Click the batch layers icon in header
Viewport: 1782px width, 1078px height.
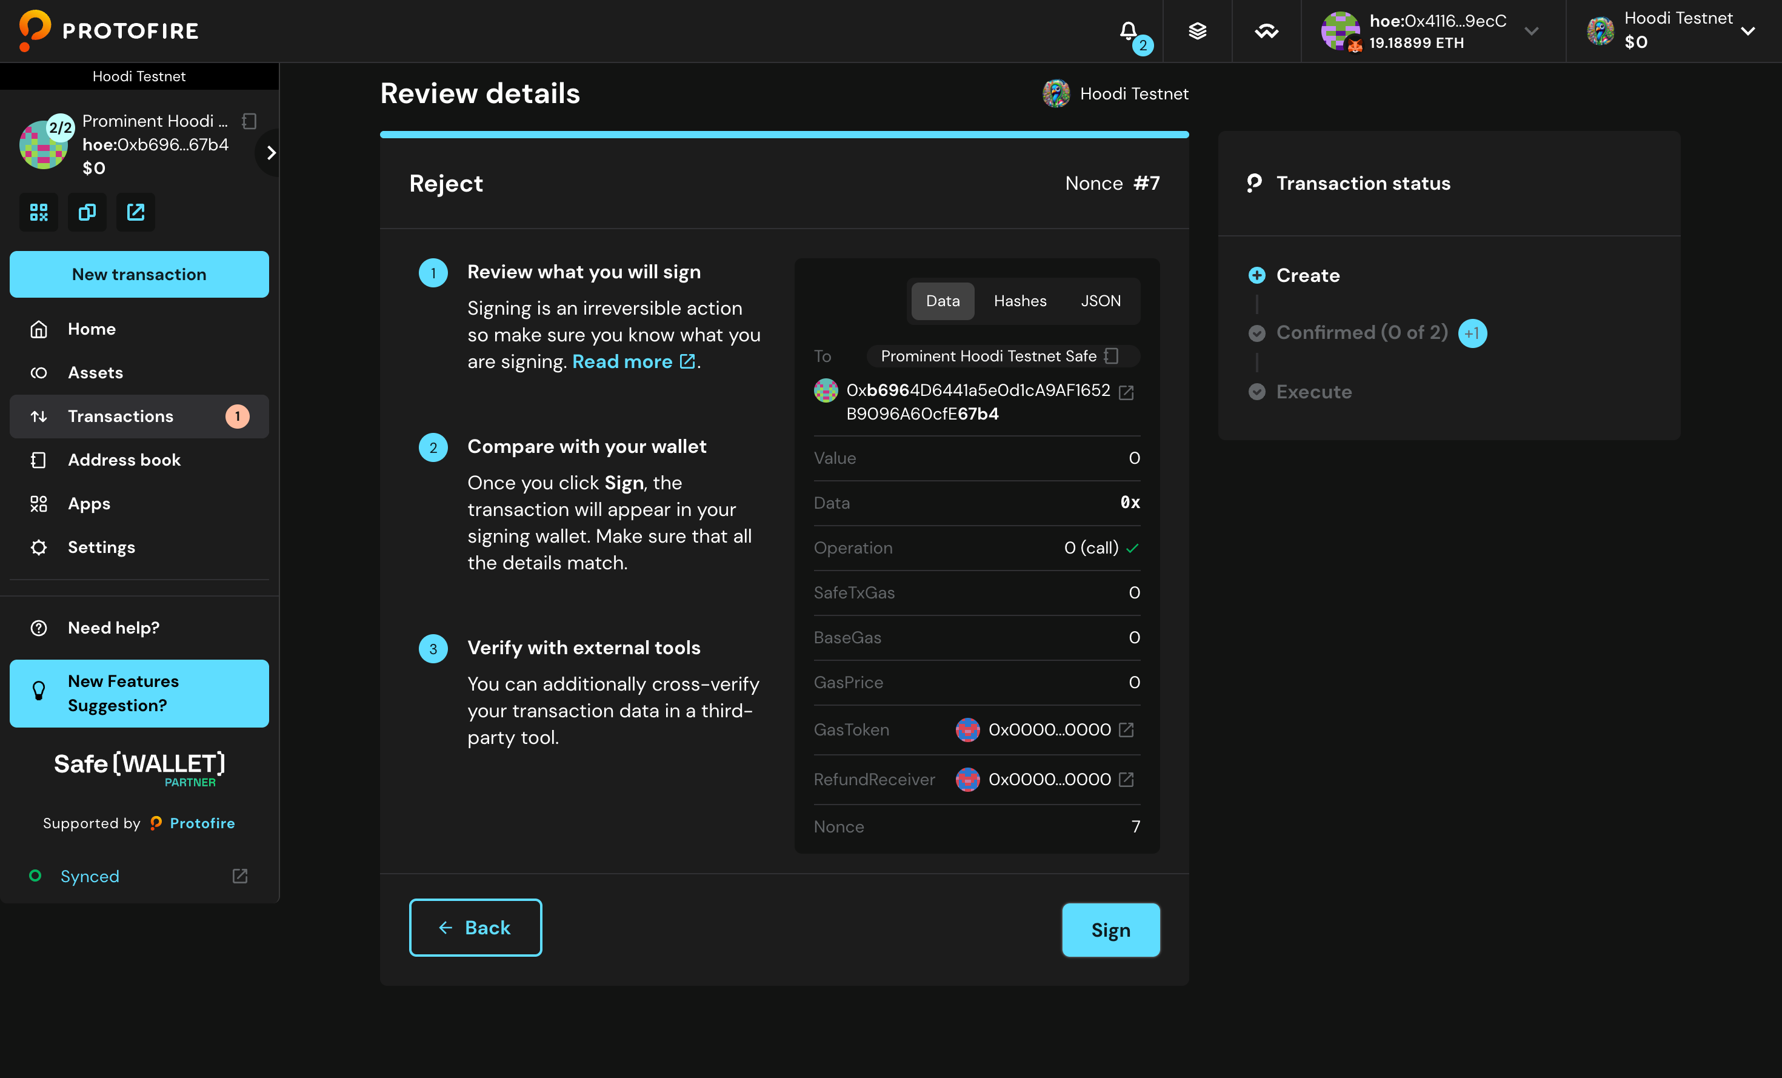(x=1197, y=30)
